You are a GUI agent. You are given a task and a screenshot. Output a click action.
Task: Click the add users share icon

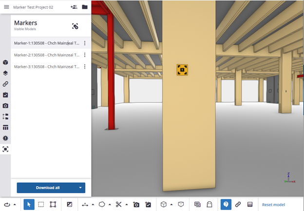(x=74, y=7)
